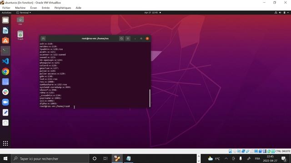Screen dimensions: 291x163
Task: Open the Trash icon on desktop
Action: tap(20, 35)
